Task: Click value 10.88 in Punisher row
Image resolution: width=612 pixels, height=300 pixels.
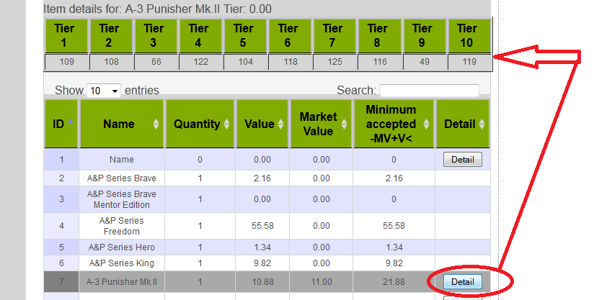Action: 262,282
